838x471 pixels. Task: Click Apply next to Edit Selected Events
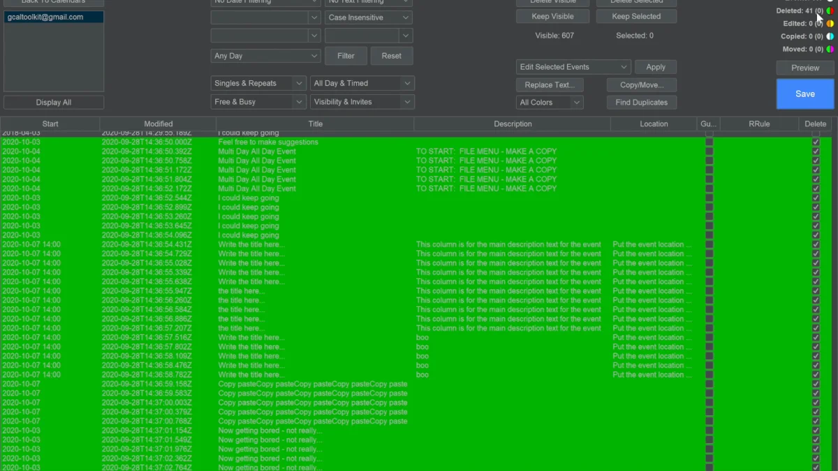656,67
